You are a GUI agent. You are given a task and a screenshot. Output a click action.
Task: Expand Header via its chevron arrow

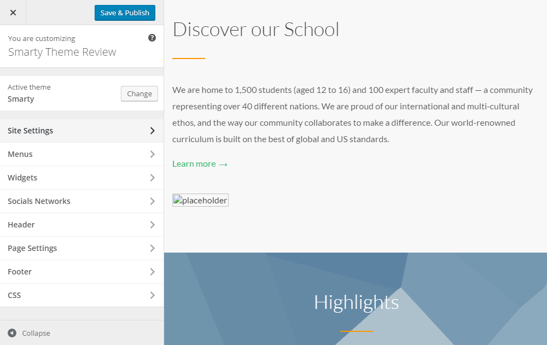point(153,225)
